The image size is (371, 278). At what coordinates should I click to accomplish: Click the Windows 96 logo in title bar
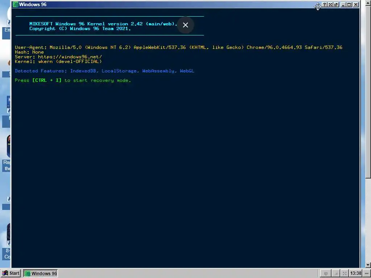[16, 4]
